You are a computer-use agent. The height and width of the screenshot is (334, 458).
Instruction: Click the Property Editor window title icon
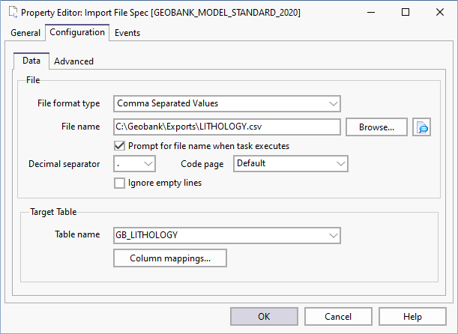(10, 13)
